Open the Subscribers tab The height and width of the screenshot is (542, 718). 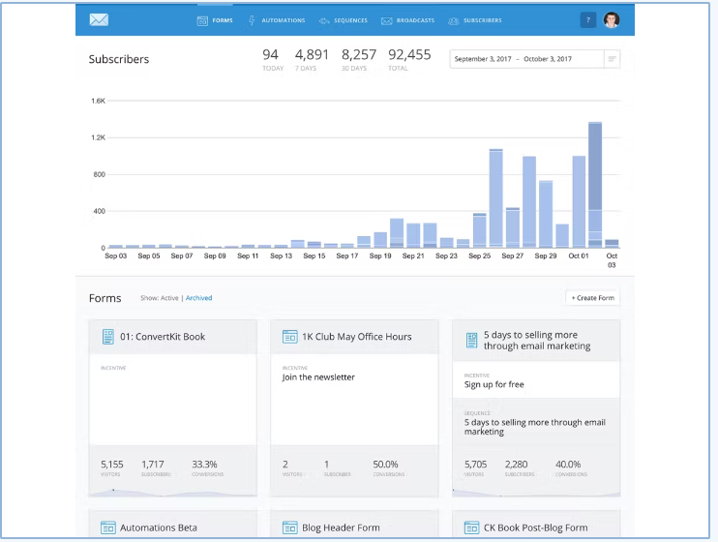click(475, 20)
